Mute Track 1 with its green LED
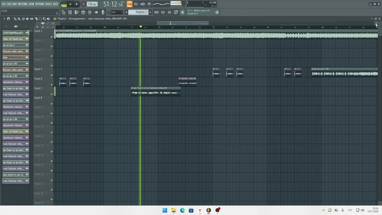The image size is (382, 215). [x=52, y=37]
